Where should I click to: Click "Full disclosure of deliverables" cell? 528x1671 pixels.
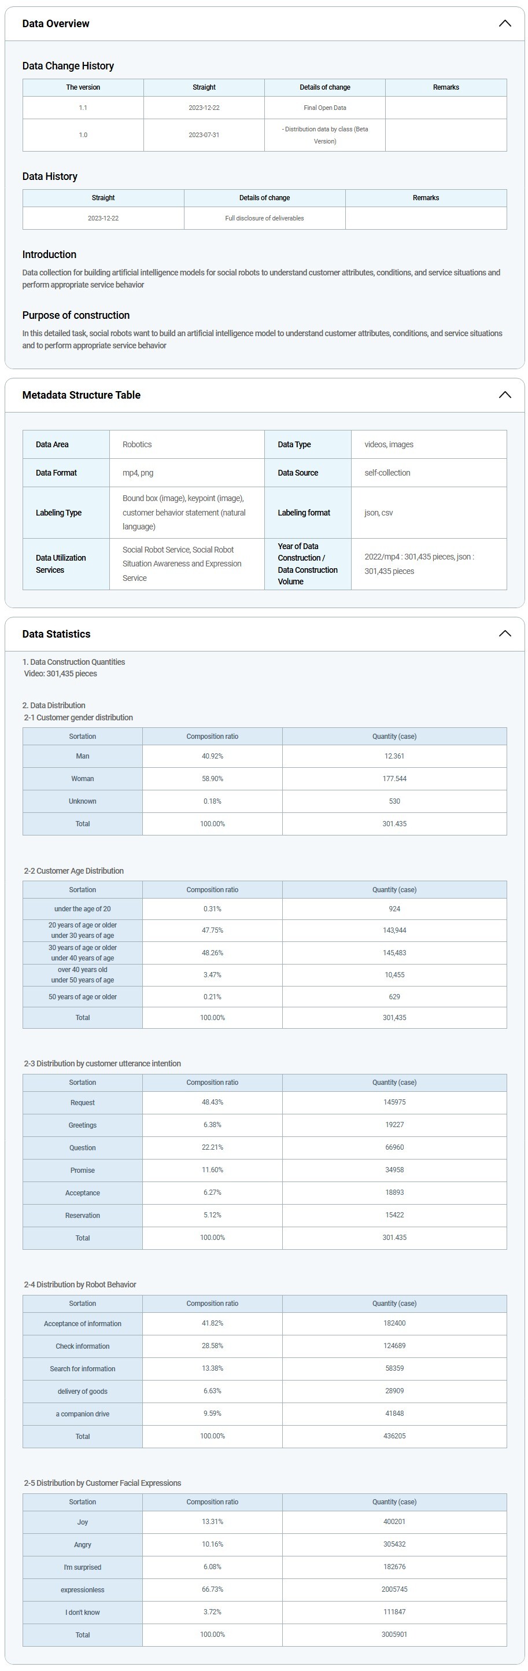[x=264, y=218]
